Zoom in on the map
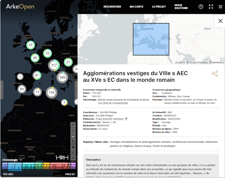This screenshot has height=178, width=225. pos(73,125)
